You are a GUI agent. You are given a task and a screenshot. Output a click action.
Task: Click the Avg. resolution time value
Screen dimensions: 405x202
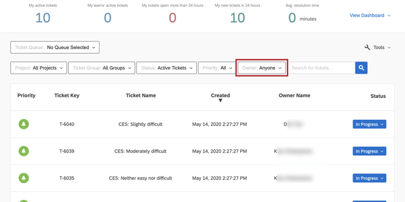[x=292, y=18]
